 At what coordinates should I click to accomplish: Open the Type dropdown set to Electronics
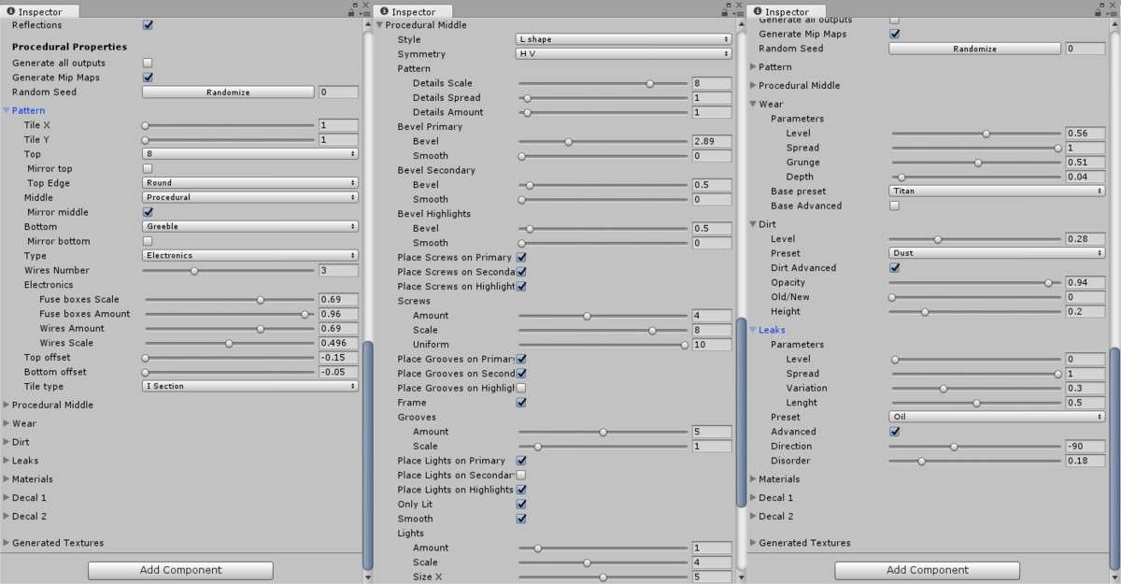pos(249,255)
